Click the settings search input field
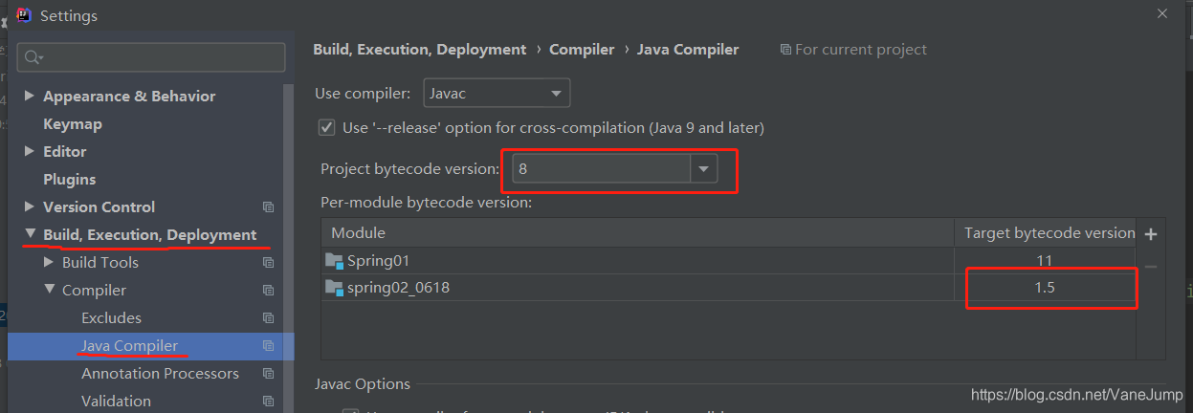This screenshot has width=1193, height=413. [x=151, y=57]
